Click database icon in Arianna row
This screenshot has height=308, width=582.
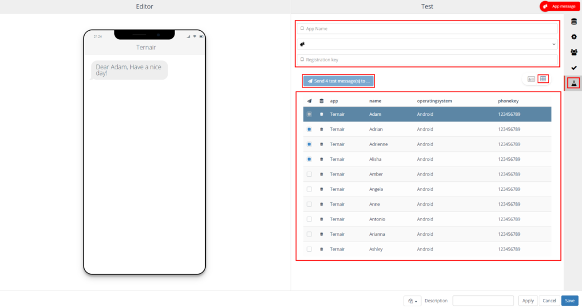(x=322, y=234)
